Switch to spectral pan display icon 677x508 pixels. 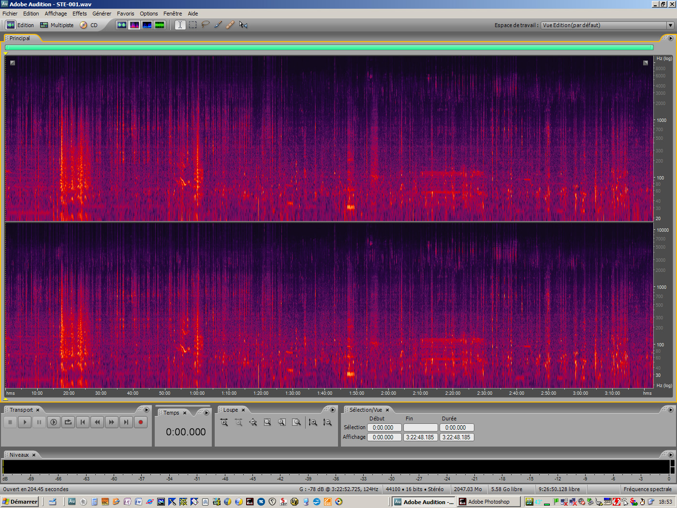pos(147,25)
